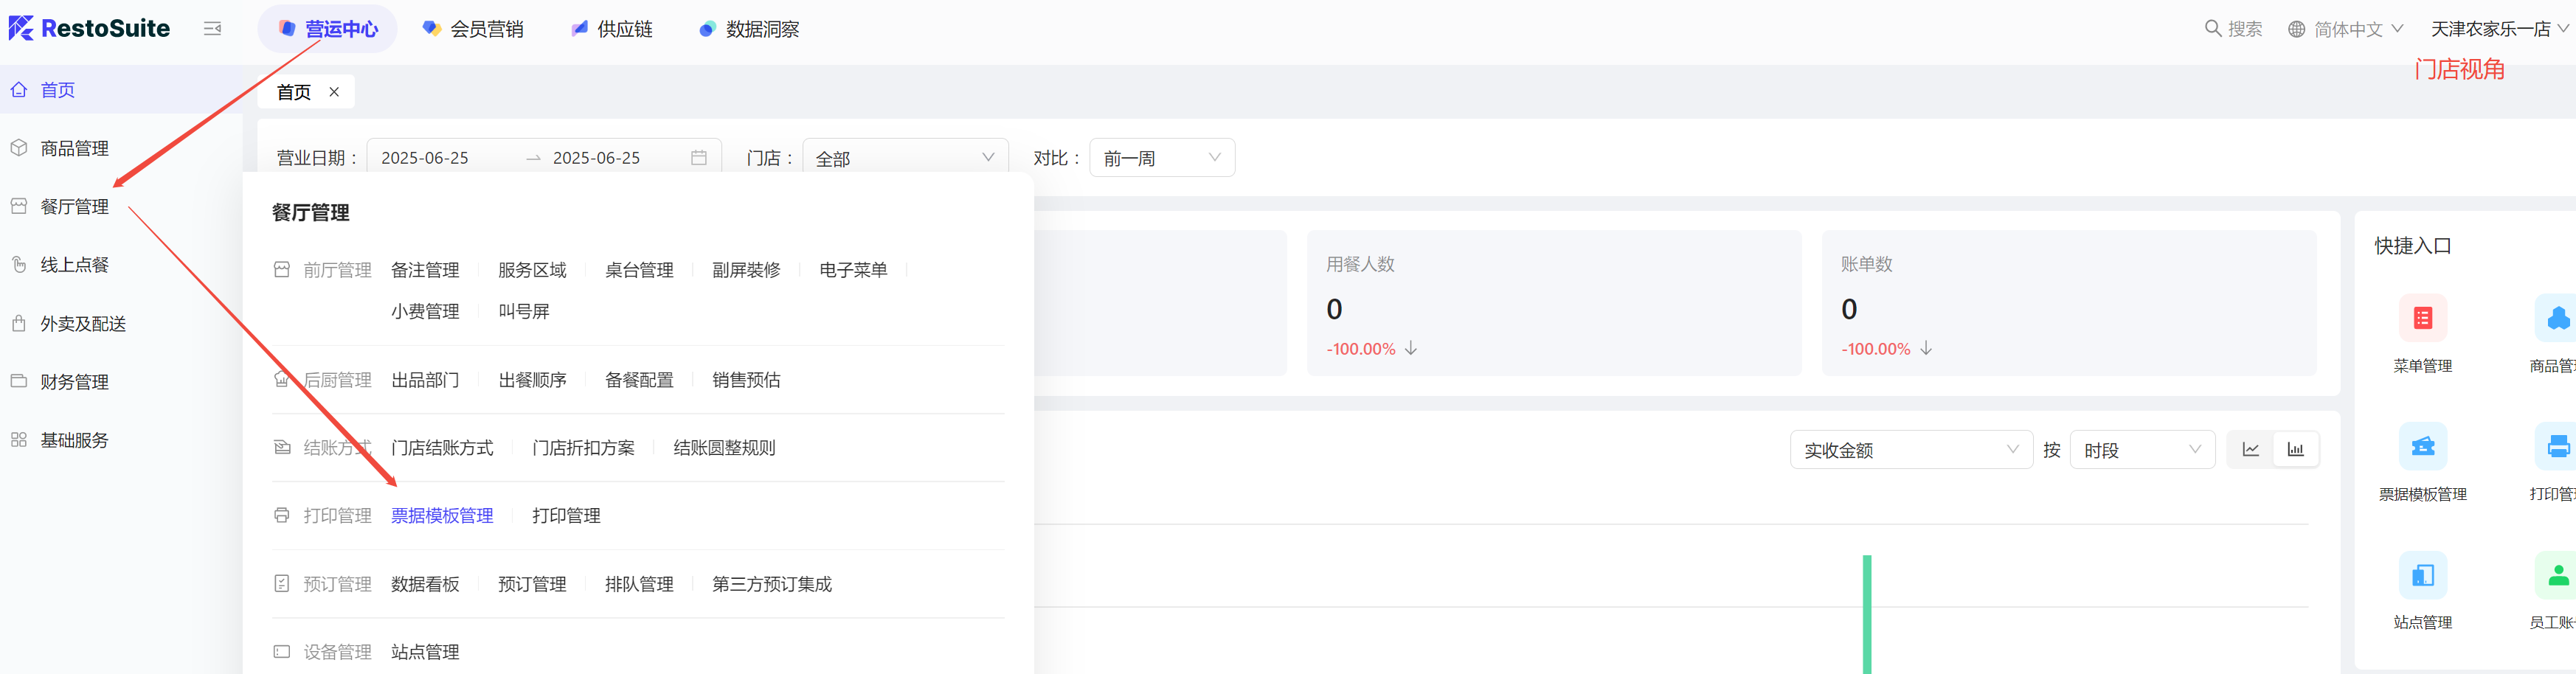Switch to 数据洞察 top tab
Viewport: 2576px width, 674px height.
tap(749, 29)
